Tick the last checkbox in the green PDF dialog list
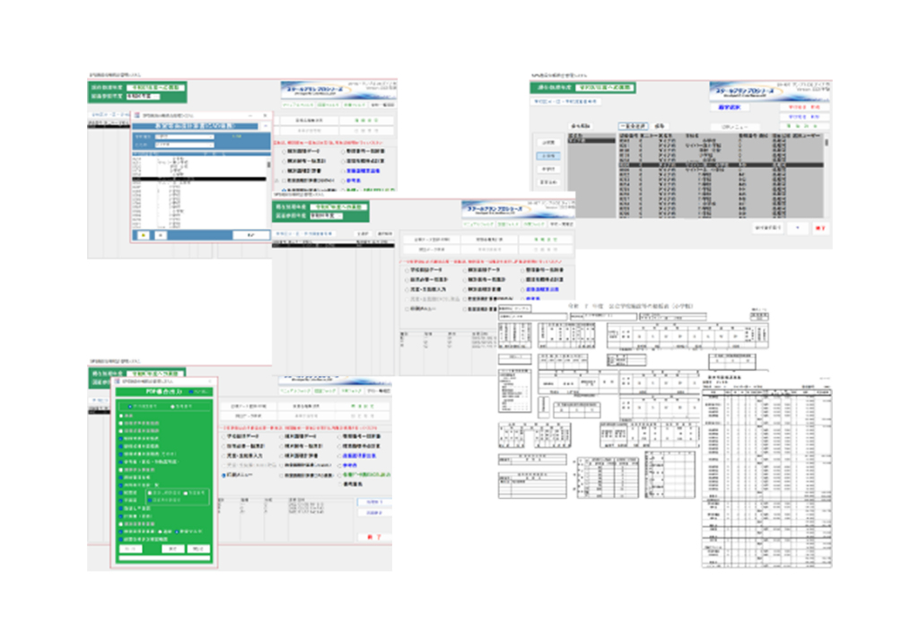 point(121,539)
